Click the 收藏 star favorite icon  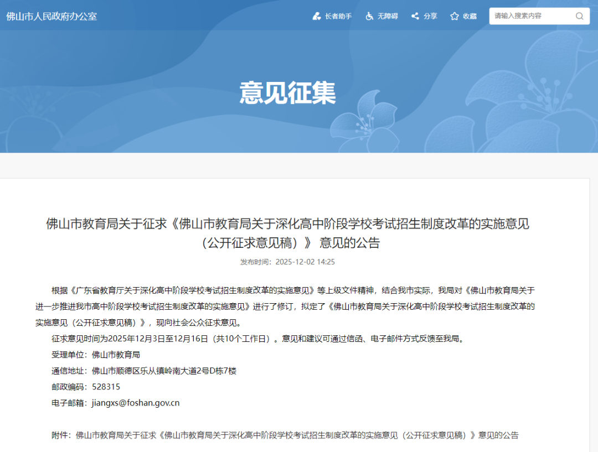(455, 16)
